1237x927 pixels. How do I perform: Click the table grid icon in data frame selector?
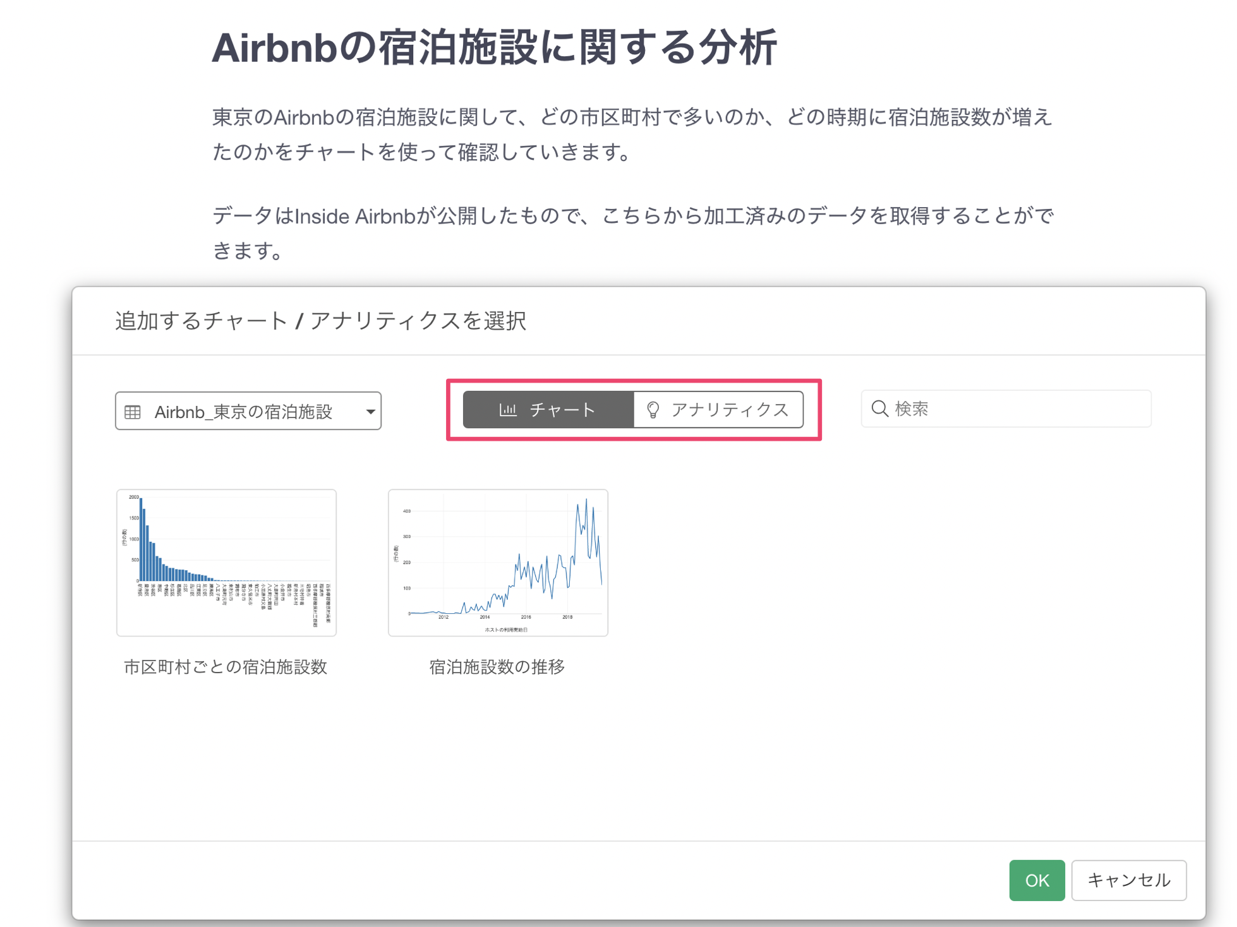(133, 412)
